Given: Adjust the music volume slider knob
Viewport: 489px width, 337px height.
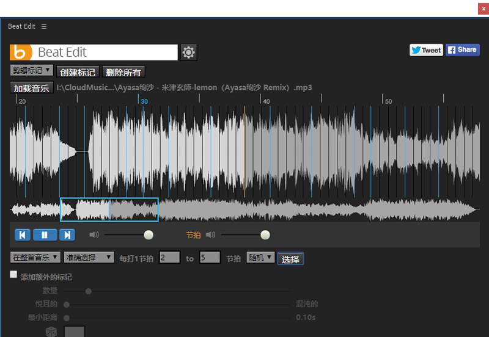Looking at the screenshot, I should pos(149,235).
